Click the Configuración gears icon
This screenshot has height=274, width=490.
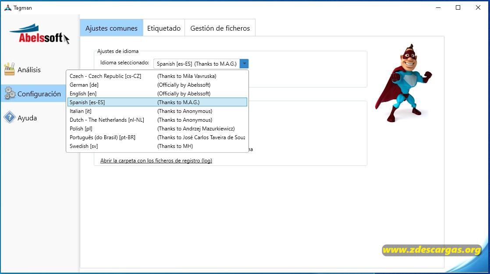[10, 93]
